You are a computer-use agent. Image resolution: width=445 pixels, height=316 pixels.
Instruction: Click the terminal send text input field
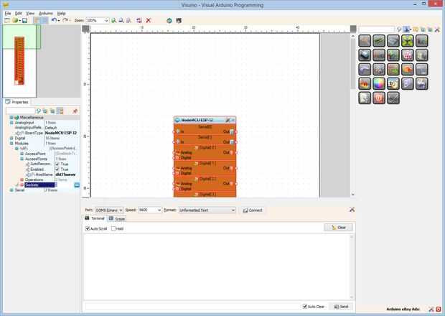point(192,307)
